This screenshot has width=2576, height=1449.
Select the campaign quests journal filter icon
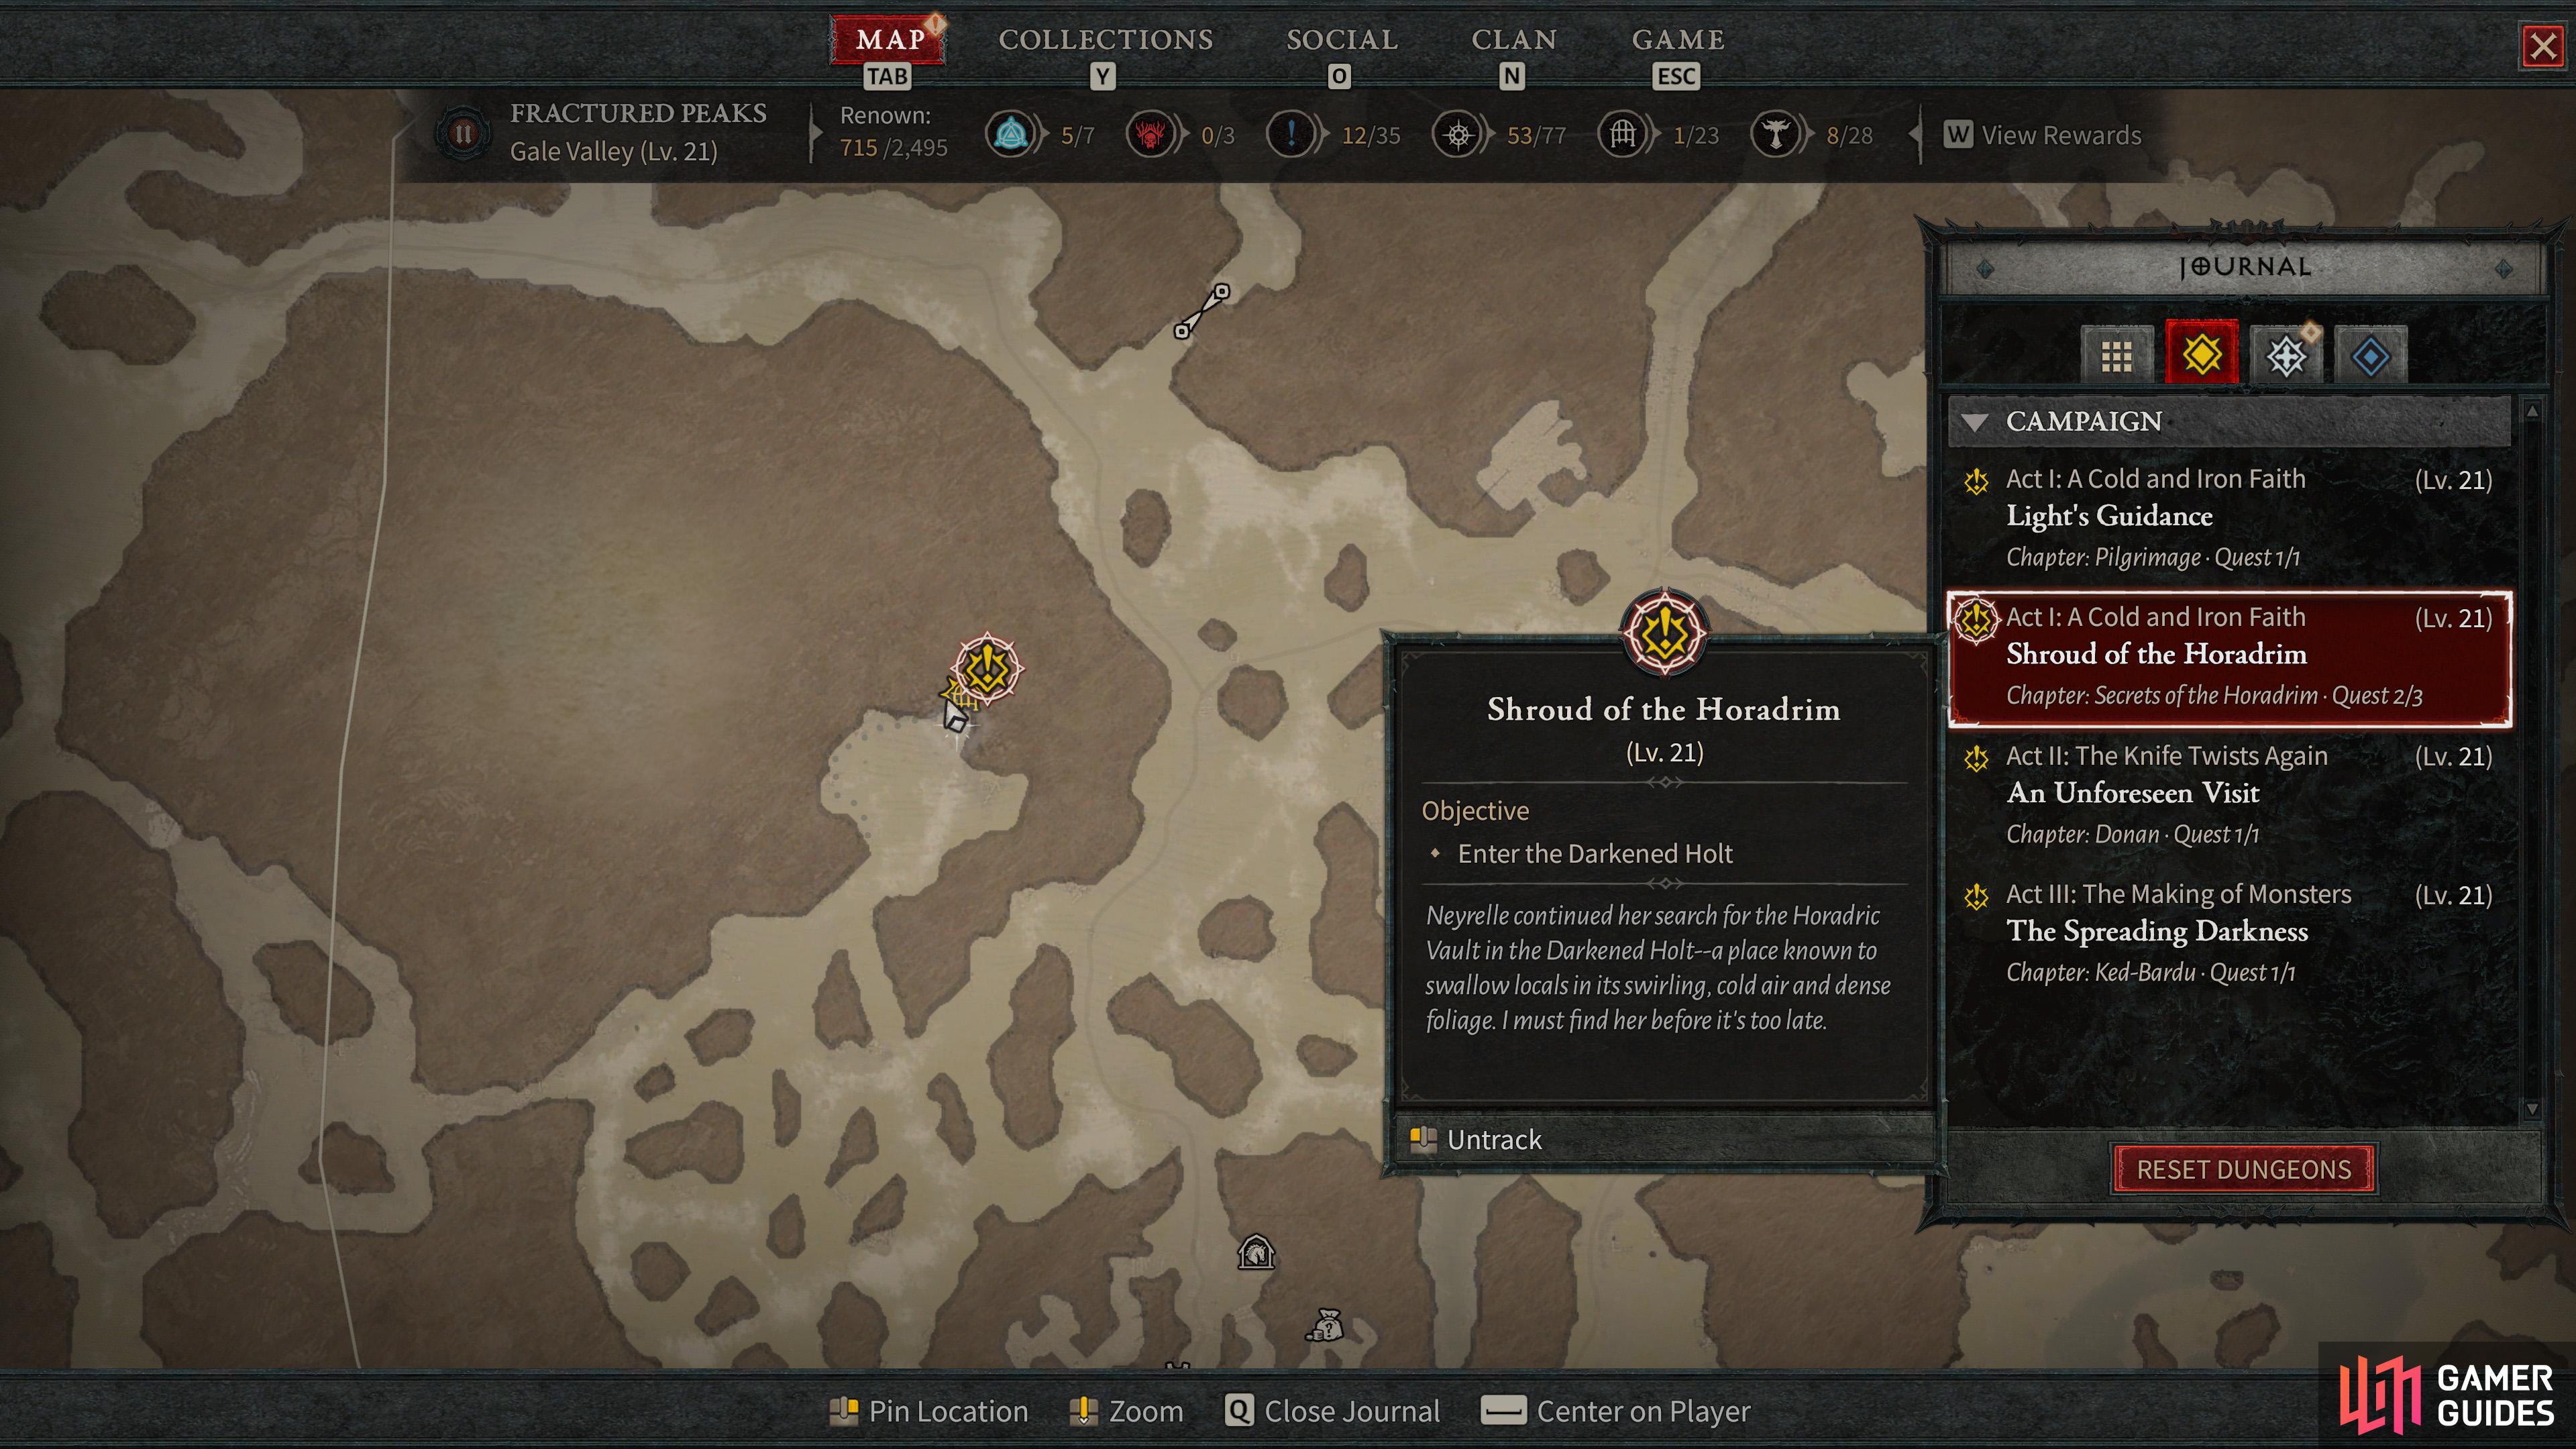tap(2201, 353)
